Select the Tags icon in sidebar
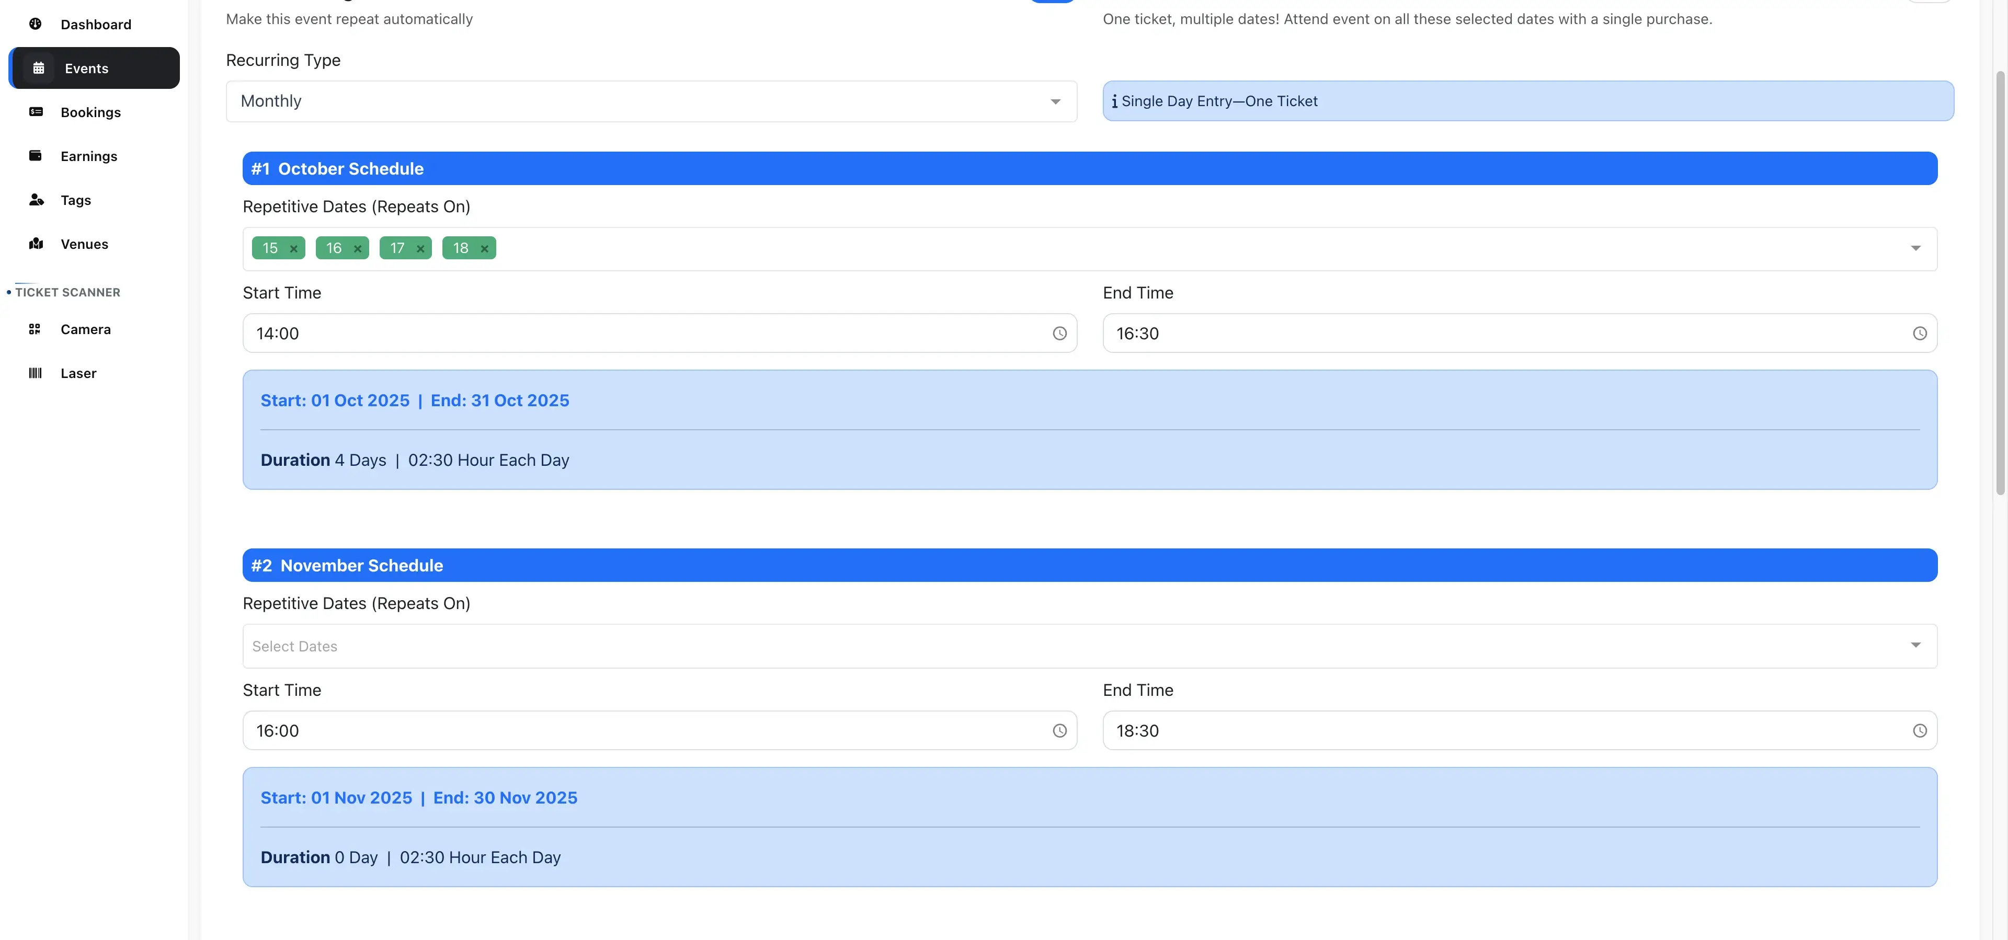This screenshot has width=2008, height=940. tap(36, 200)
